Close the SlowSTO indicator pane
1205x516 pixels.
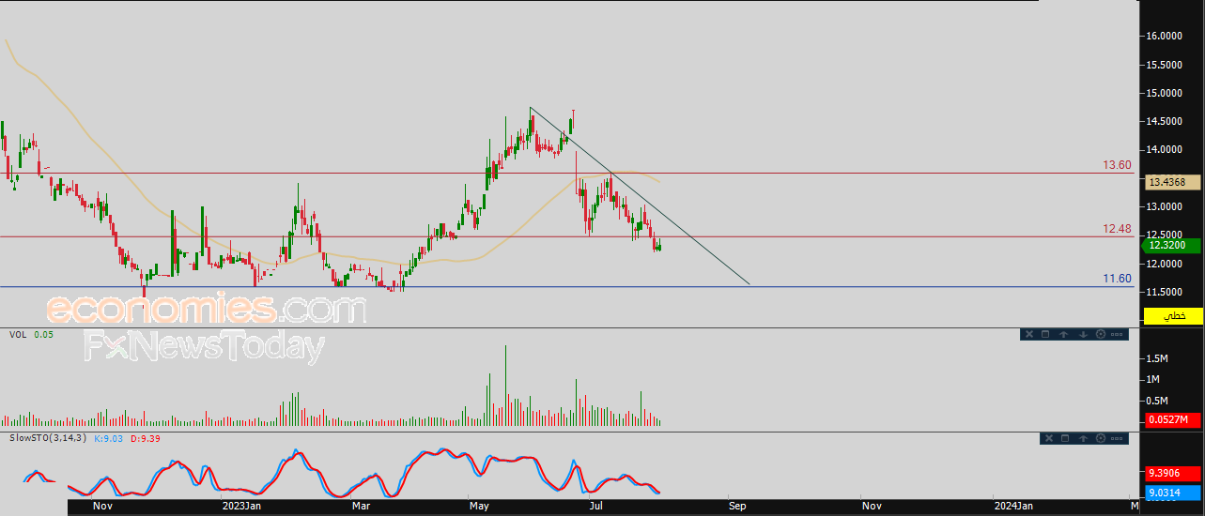1049,438
